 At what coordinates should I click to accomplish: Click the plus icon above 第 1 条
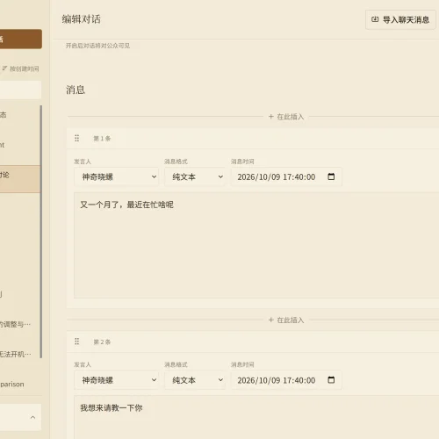click(x=271, y=117)
